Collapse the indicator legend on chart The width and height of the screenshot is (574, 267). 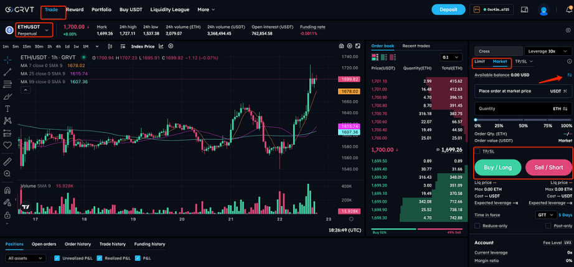coord(26,90)
